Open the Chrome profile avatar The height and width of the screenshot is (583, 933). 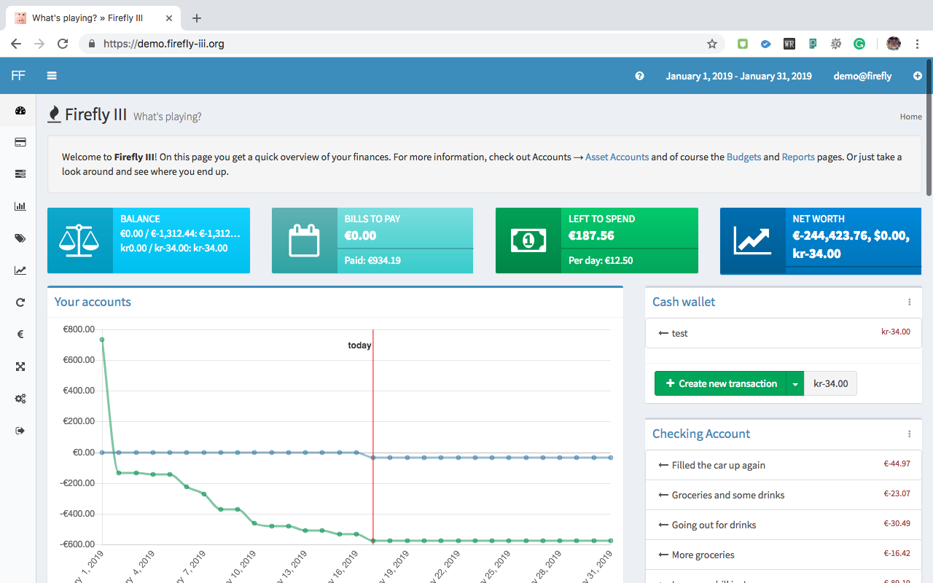(x=894, y=44)
